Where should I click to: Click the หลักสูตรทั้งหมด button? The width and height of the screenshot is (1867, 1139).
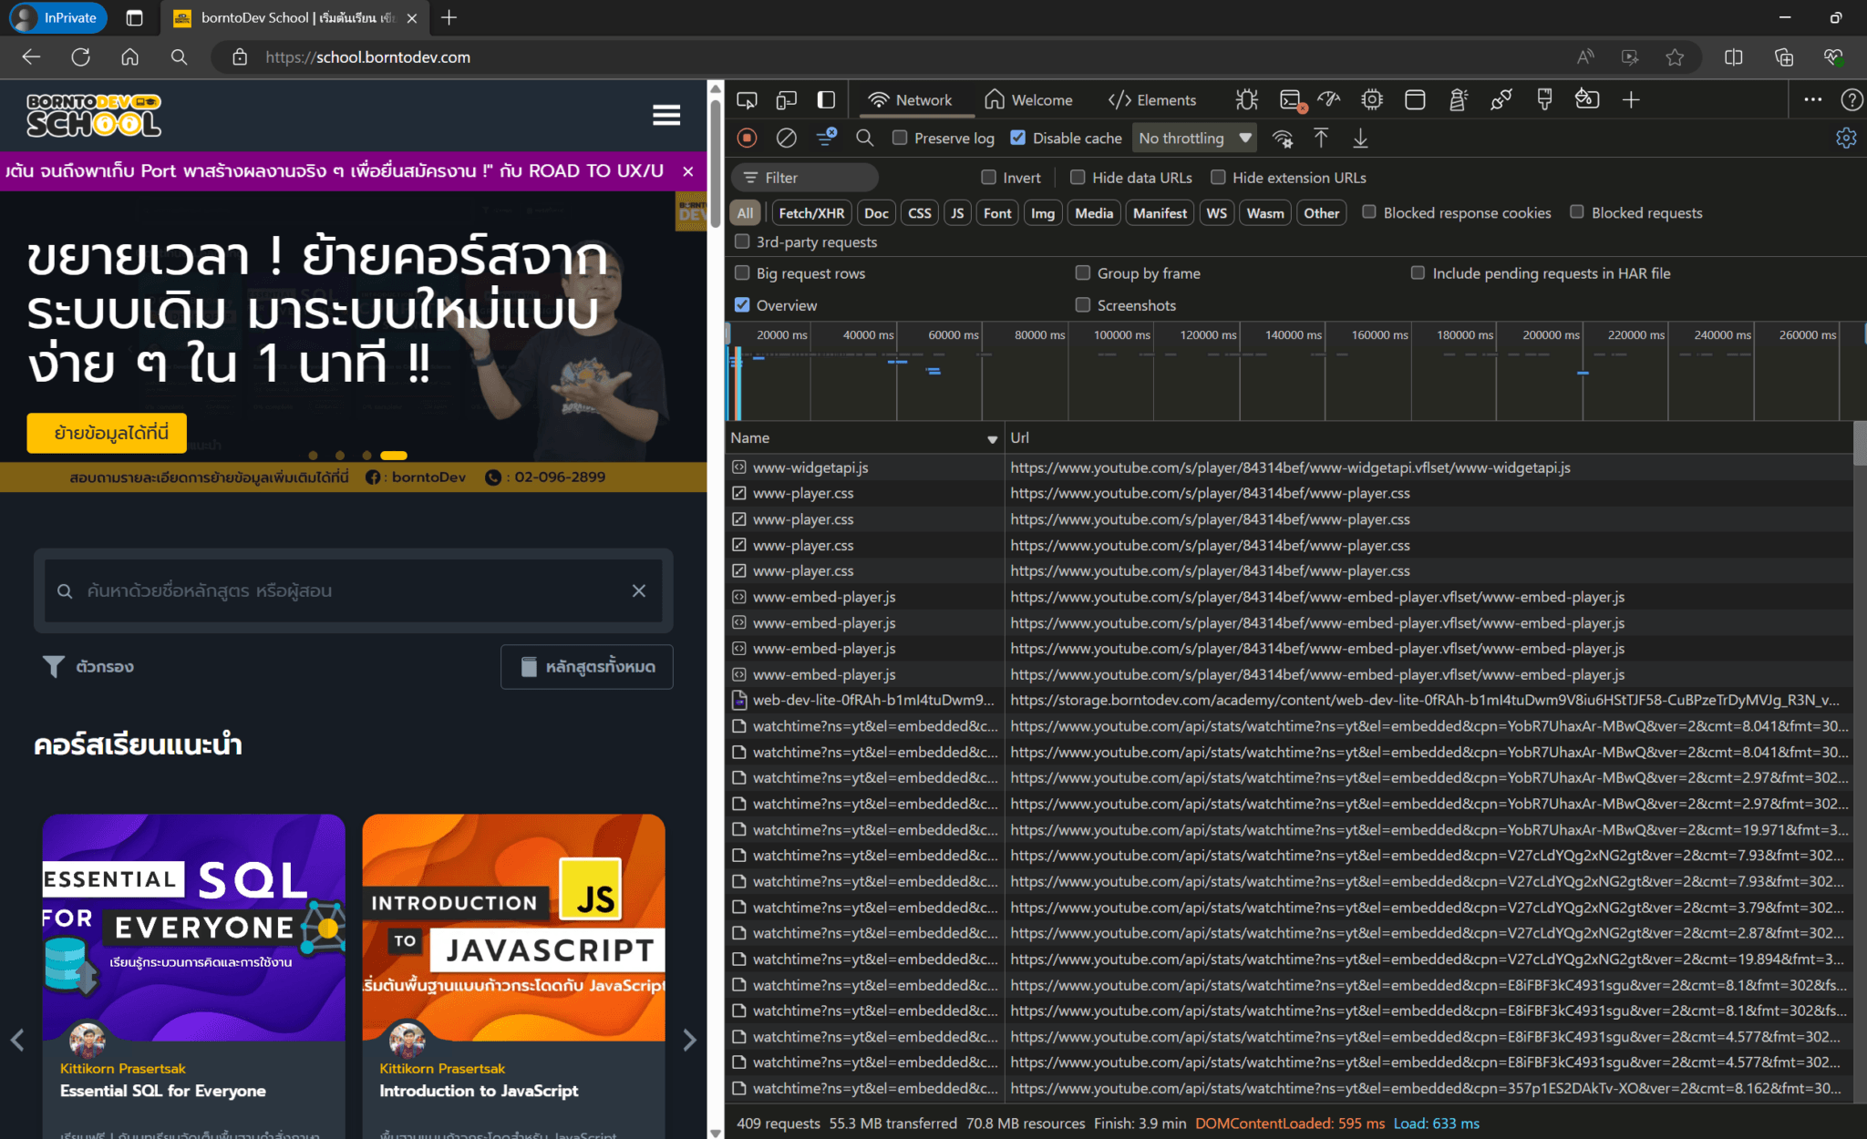pos(586,666)
